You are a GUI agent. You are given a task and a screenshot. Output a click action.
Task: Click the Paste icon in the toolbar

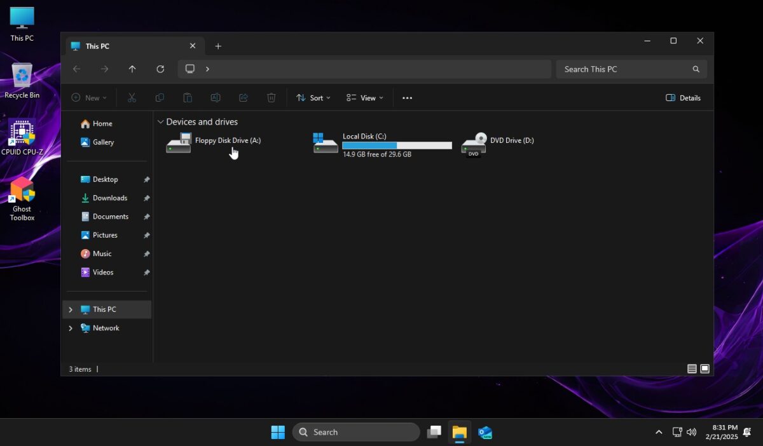tap(188, 97)
